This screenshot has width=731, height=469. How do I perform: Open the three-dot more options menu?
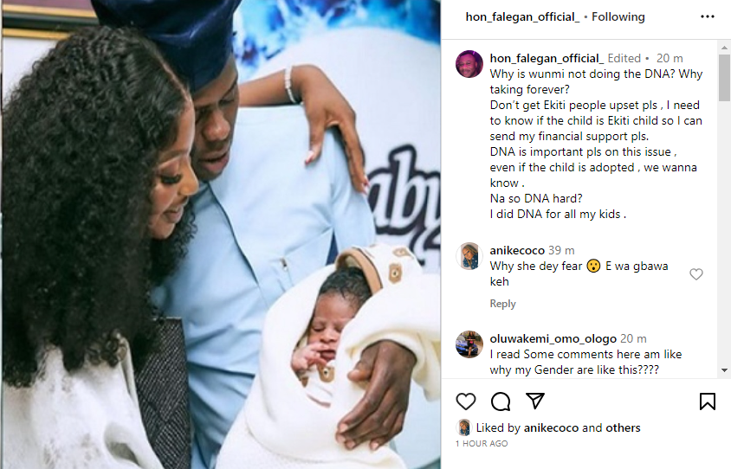point(708,16)
